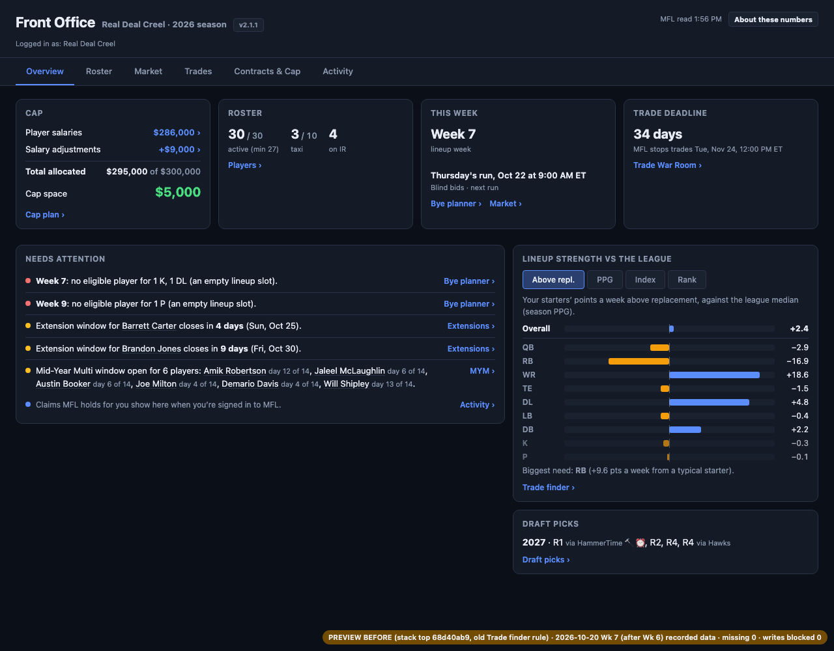The image size is (834, 651).
Task: Click player name Will Shipley
Action: (347, 383)
